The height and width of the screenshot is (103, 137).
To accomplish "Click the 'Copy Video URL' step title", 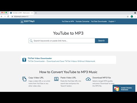I will click(36, 78).
